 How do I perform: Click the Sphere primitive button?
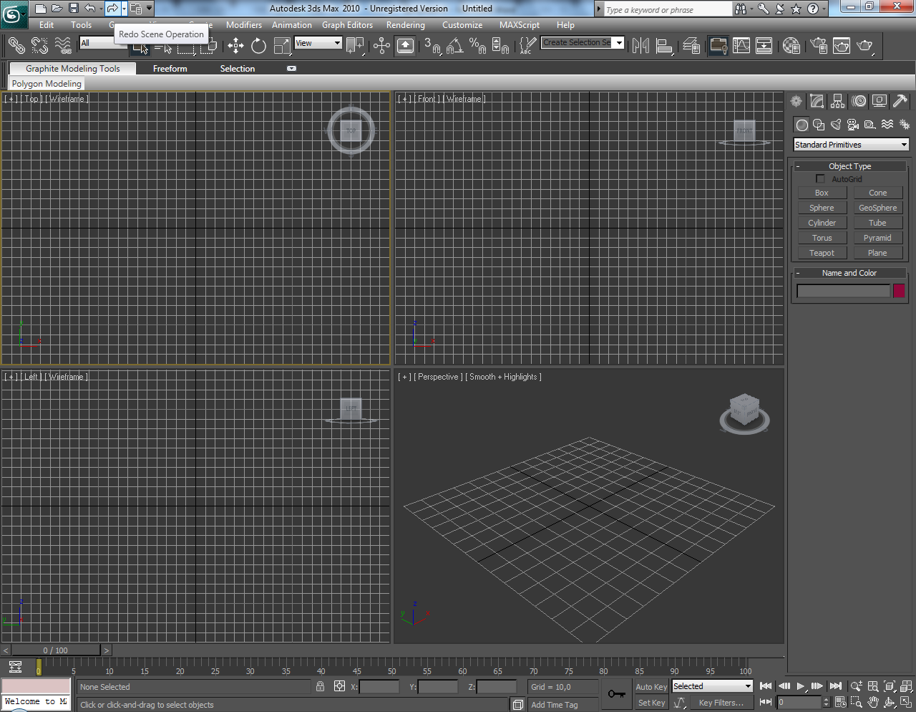[822, 208]
